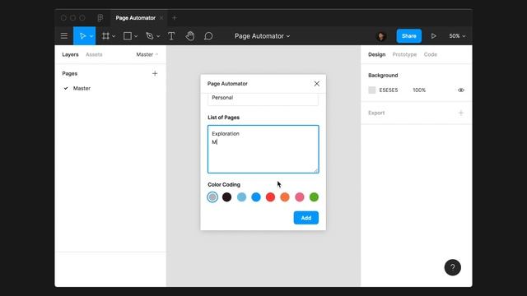
Task: Click the Pages section header
Action: pos(69,73)
